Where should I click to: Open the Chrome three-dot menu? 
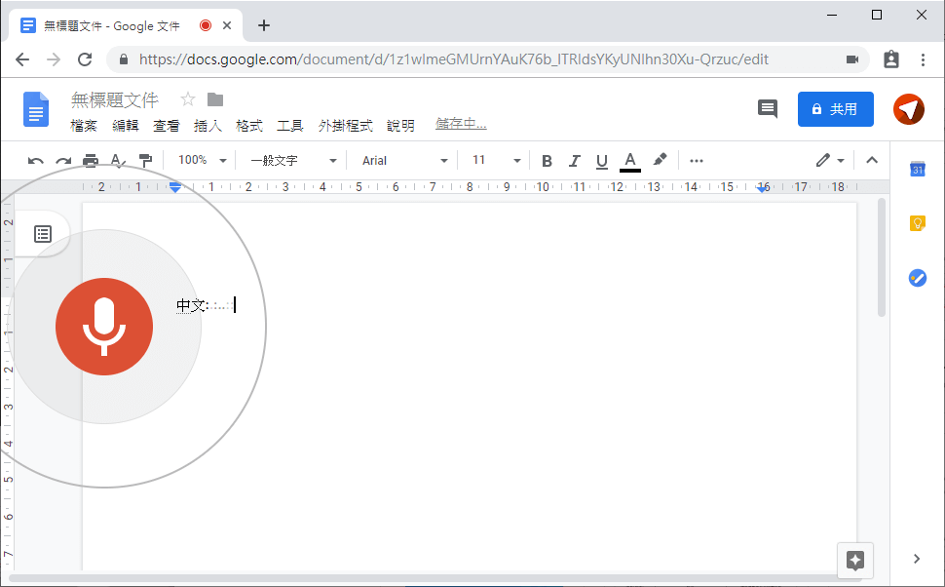[x=923, y=59]
